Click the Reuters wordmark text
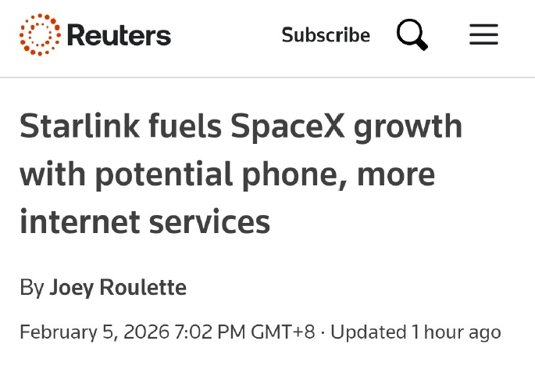535x366 pixels. pos(119,35)
